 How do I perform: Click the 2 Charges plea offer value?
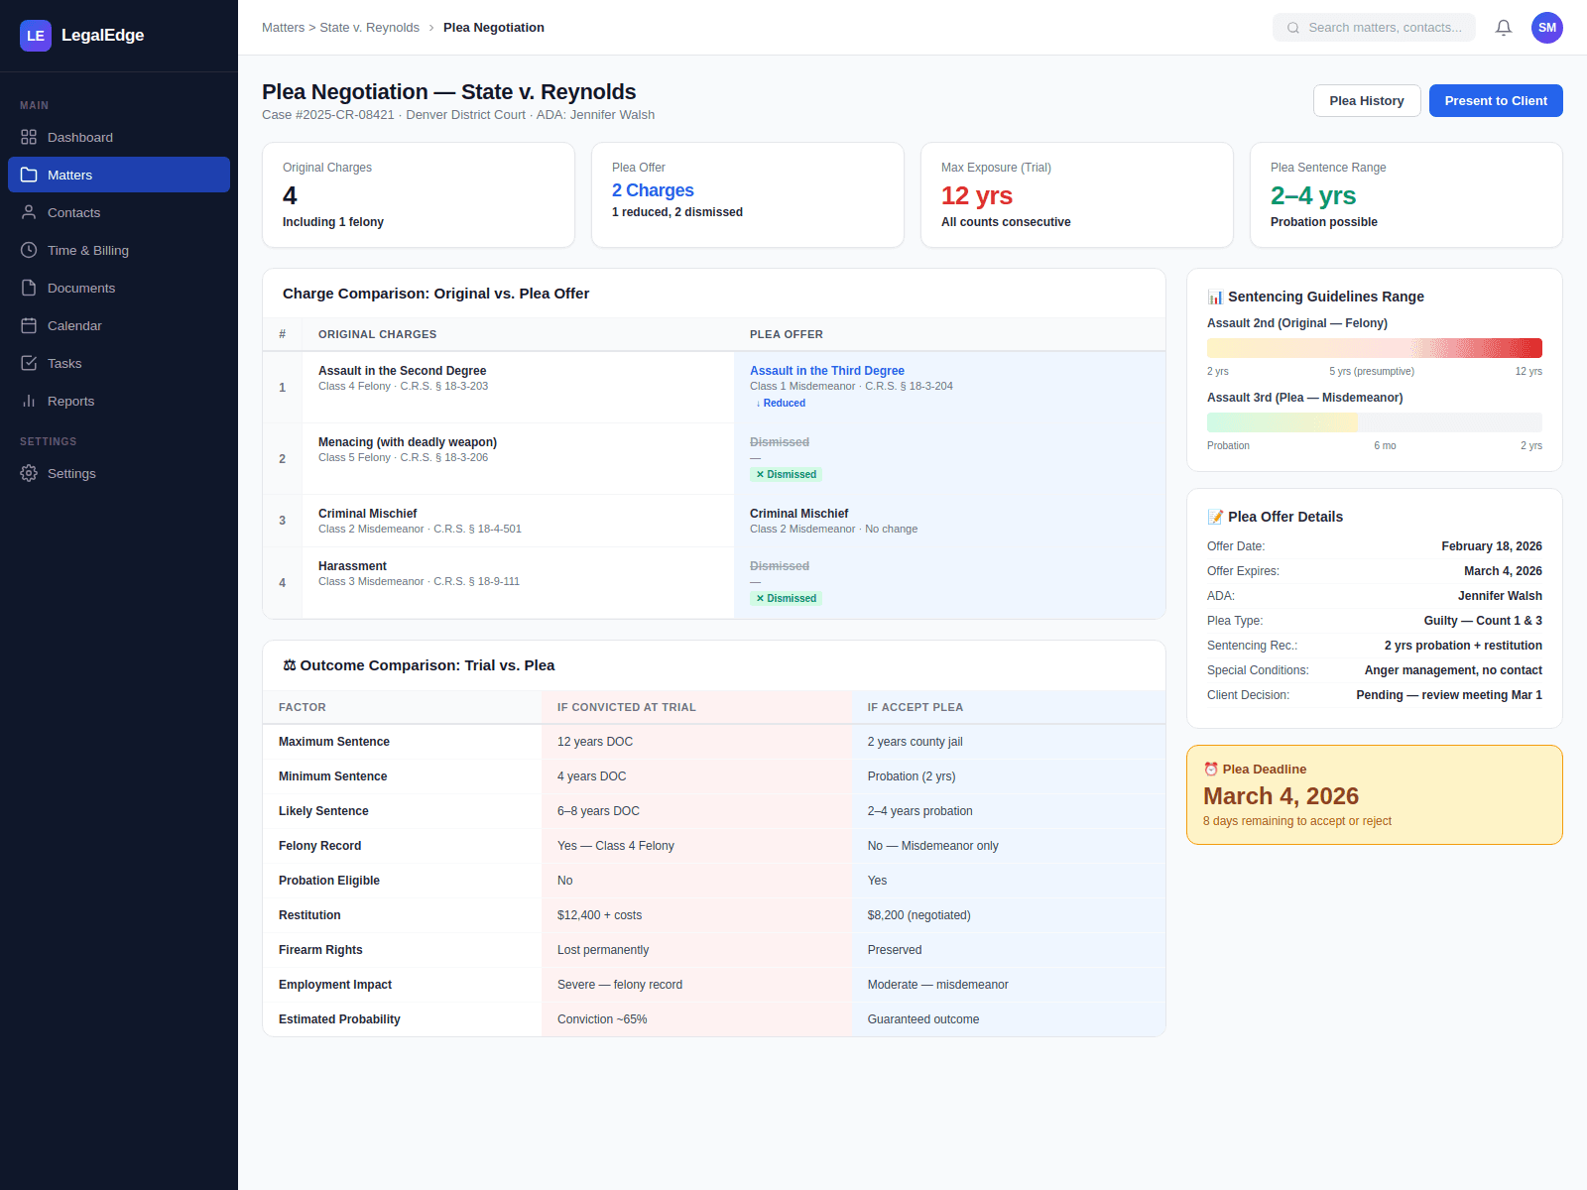pos(653,190)
